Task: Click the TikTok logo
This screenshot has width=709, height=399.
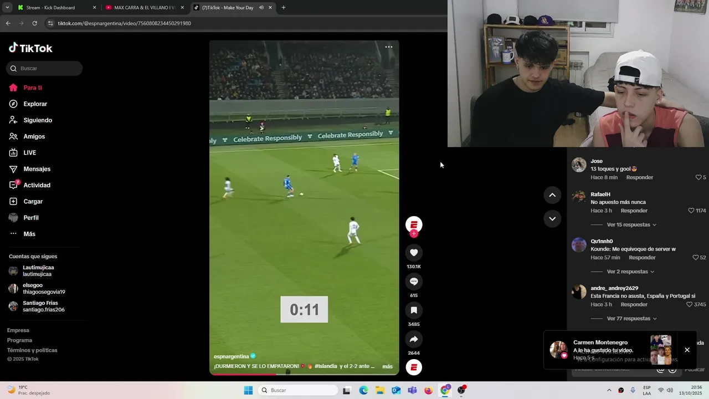Action: (30, 48)
